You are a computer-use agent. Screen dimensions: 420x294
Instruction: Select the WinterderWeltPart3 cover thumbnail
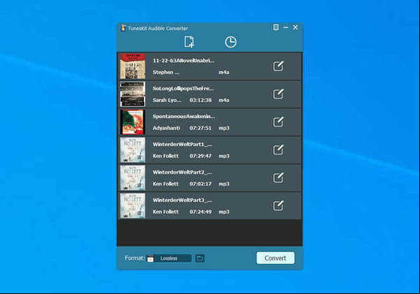tap(133, 205)
